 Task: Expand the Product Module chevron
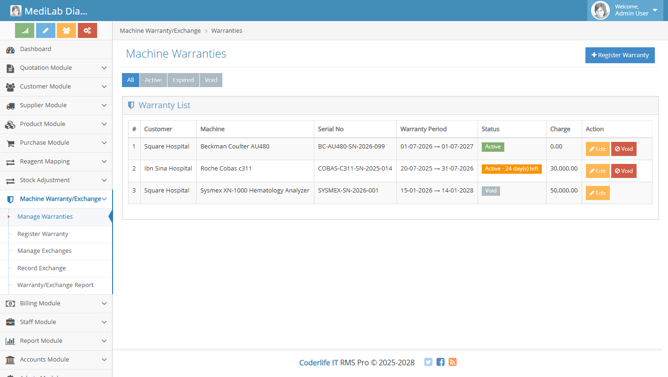(104, 124)
